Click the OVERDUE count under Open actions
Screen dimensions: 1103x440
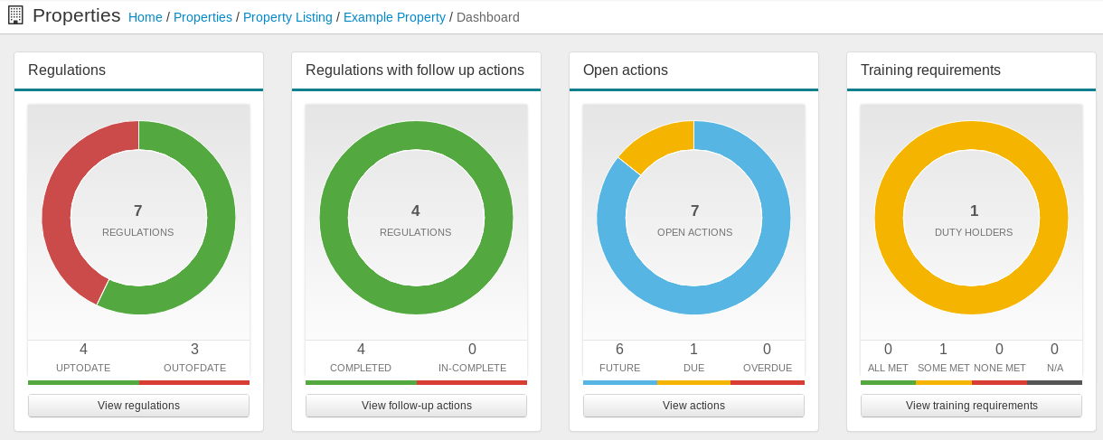(x=767, y=350)
